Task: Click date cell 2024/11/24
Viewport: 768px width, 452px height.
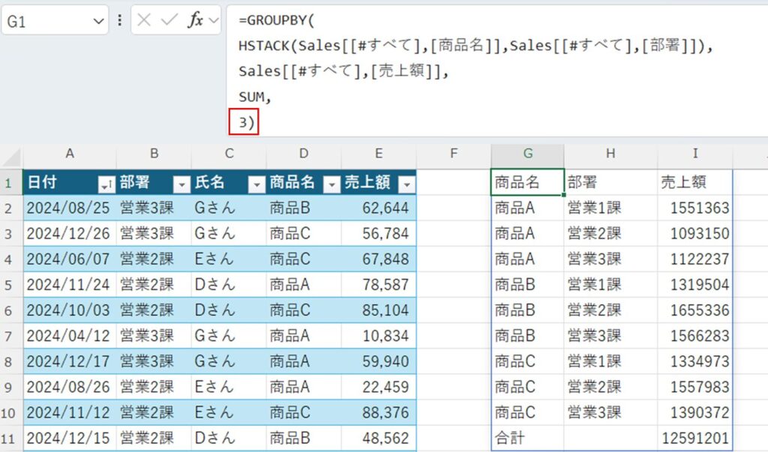Action: click(70, 285)
